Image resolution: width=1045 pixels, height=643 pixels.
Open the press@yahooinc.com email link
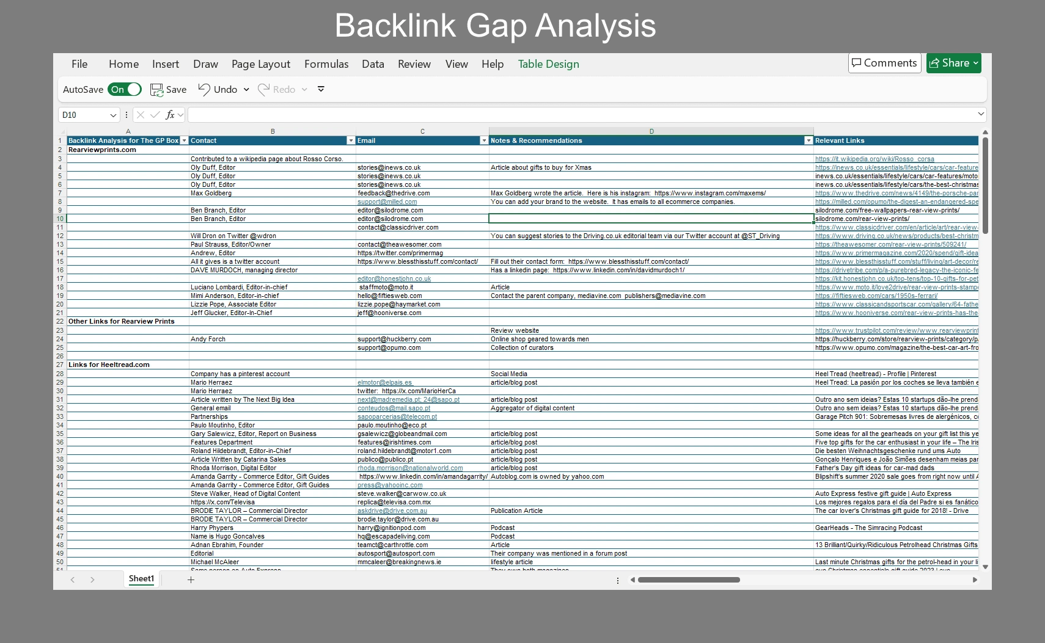tap(390, 485)
